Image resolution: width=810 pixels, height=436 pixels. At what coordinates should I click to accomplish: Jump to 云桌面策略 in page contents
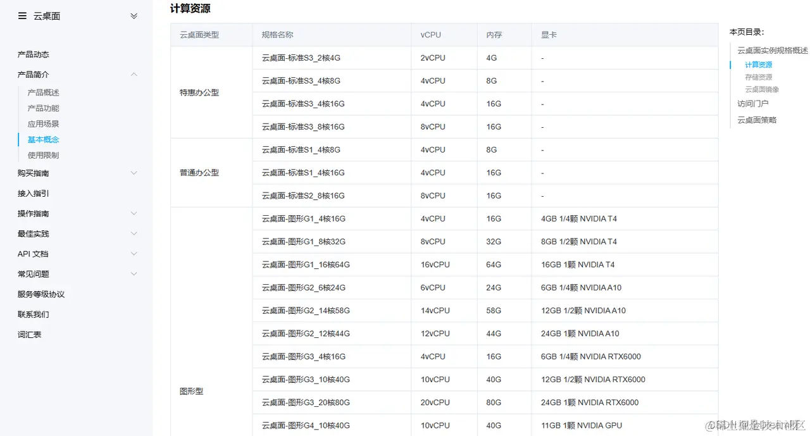coord(757,120)
